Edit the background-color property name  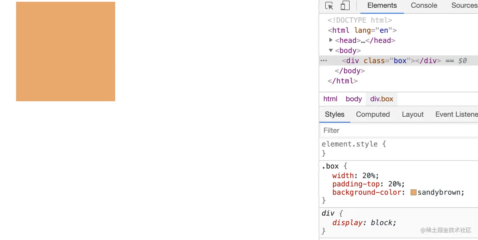click(x=367, y=192)
